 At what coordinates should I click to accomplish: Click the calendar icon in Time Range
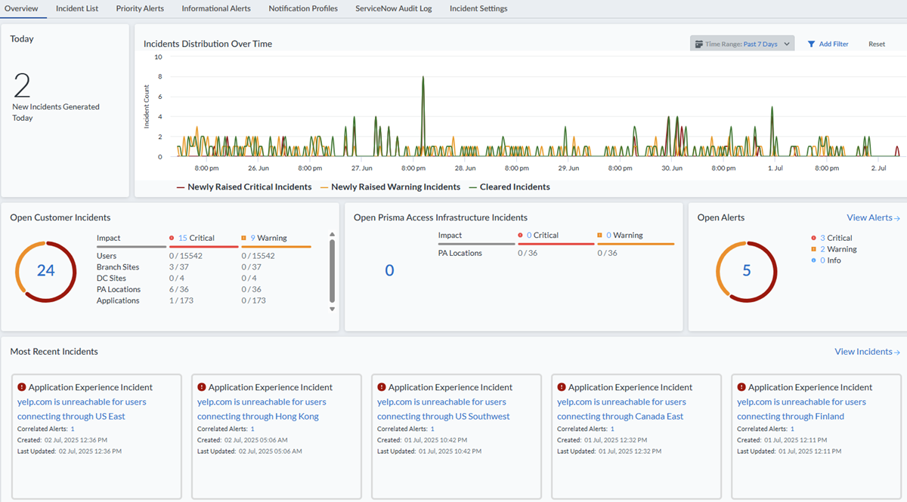pos(699,45)
